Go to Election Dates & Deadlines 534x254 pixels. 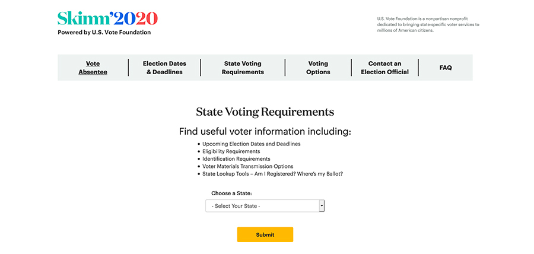164,68
